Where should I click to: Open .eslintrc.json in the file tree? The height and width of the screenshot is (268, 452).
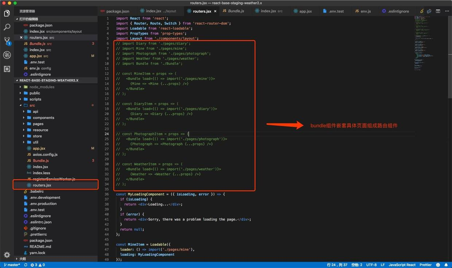click(x=56, y=222)
